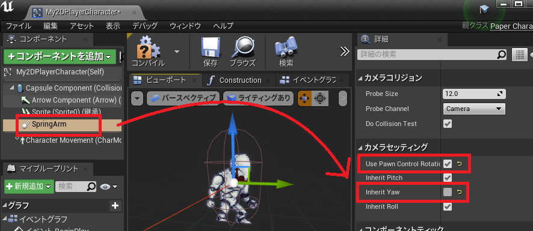Collapse the Capsule Component tree arrow

tap(12, 88)
